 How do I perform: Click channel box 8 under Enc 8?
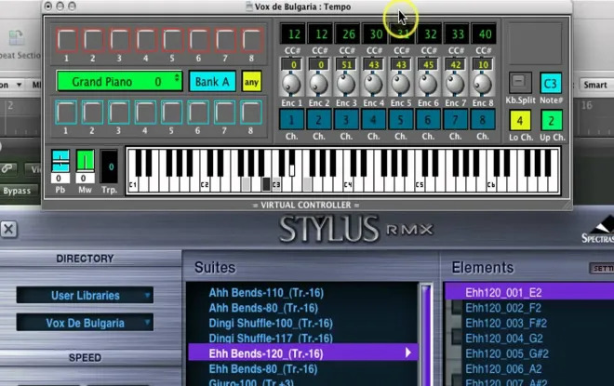point(483,120)
